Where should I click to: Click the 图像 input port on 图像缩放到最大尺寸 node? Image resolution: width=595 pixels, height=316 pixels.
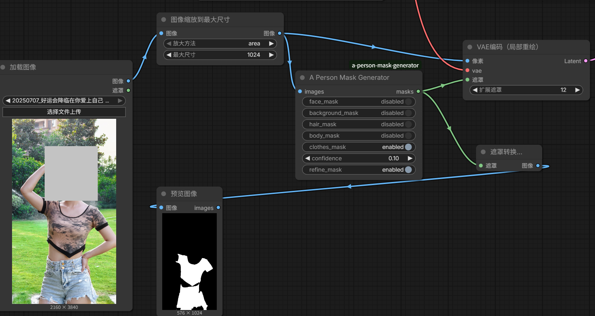pos(161,33)
